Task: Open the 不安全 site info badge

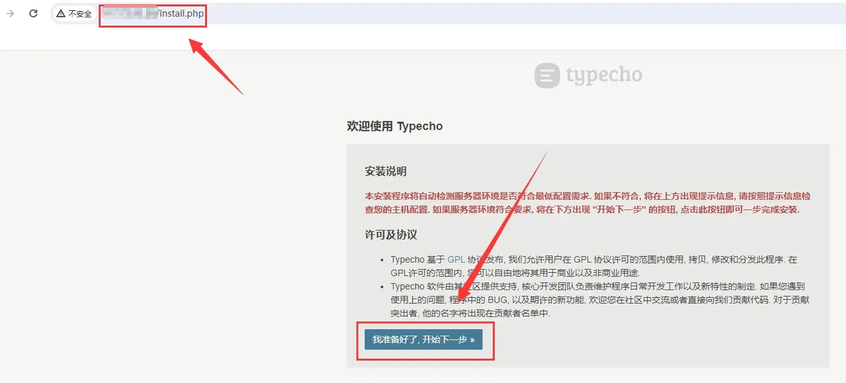Action: click(74, 13)
